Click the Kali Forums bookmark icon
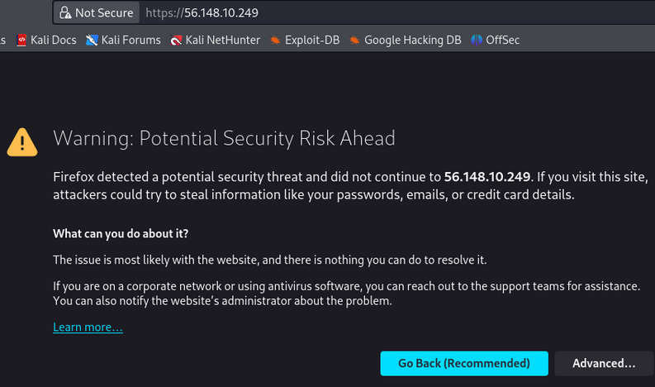 pyautogui.click(x=92, y=40)
